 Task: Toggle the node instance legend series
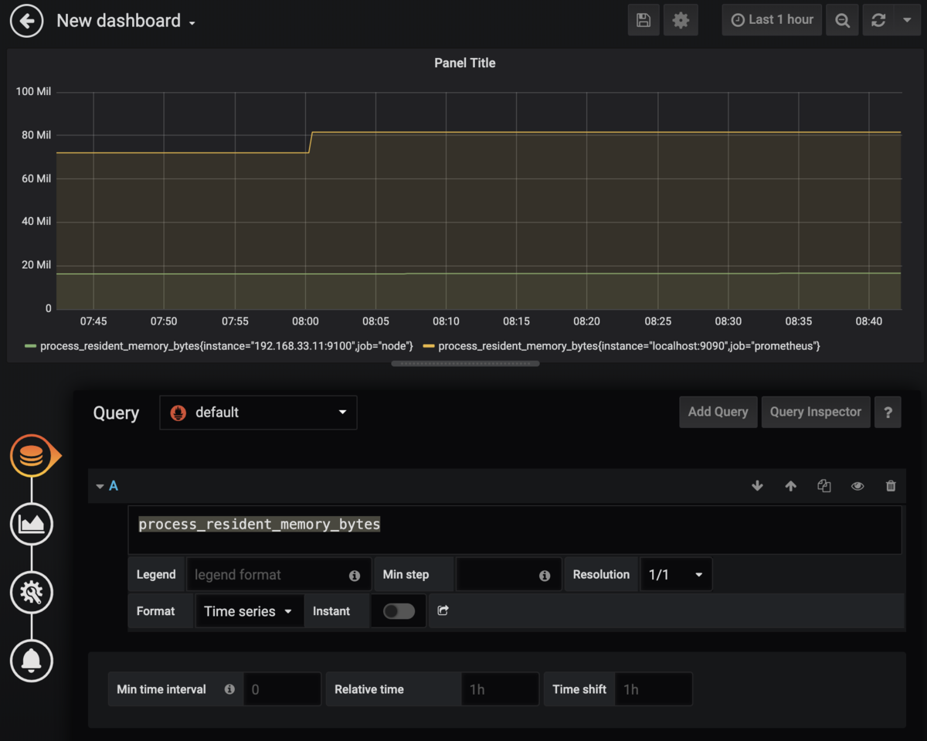[x=226, y=346]
